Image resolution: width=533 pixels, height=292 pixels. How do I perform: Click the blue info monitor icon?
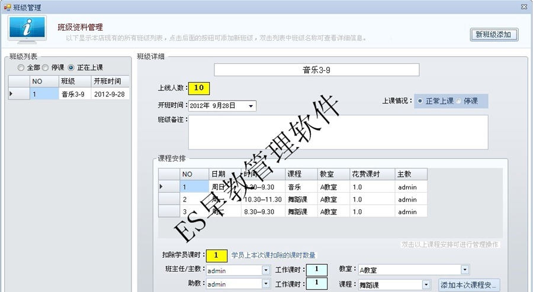pos(27,30)
